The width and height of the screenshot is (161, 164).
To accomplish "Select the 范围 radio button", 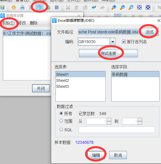I will pos(61,121).
